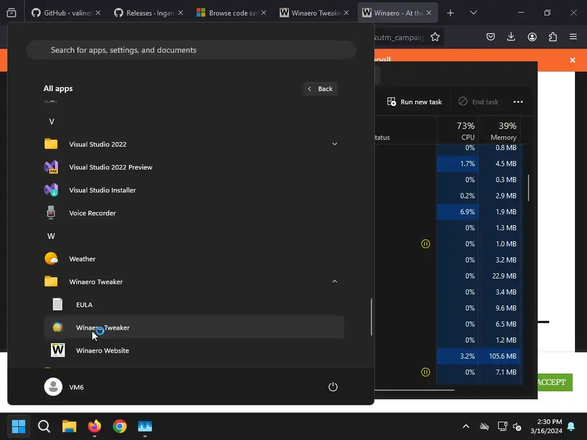Bookmark page with star icon

point(435,37)
